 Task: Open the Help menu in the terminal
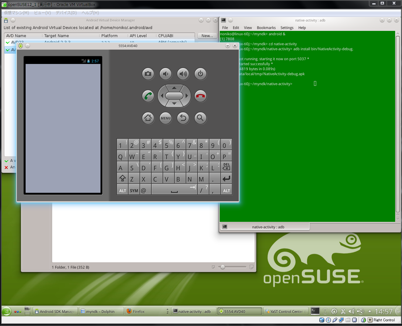click(x=302, y=28)
